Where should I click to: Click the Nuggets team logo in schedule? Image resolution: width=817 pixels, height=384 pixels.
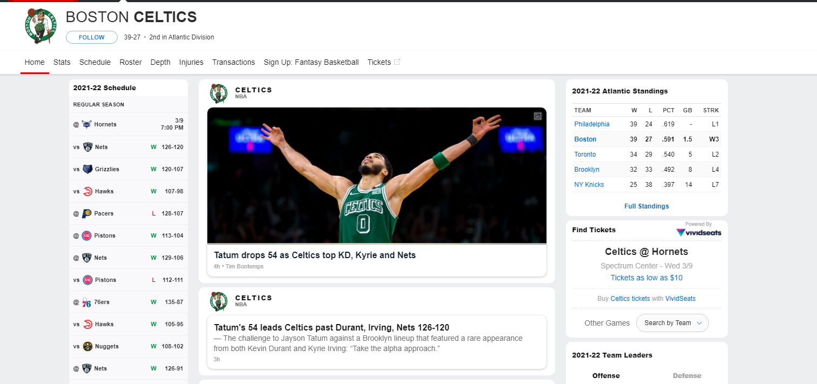click(x=87, y=346)
